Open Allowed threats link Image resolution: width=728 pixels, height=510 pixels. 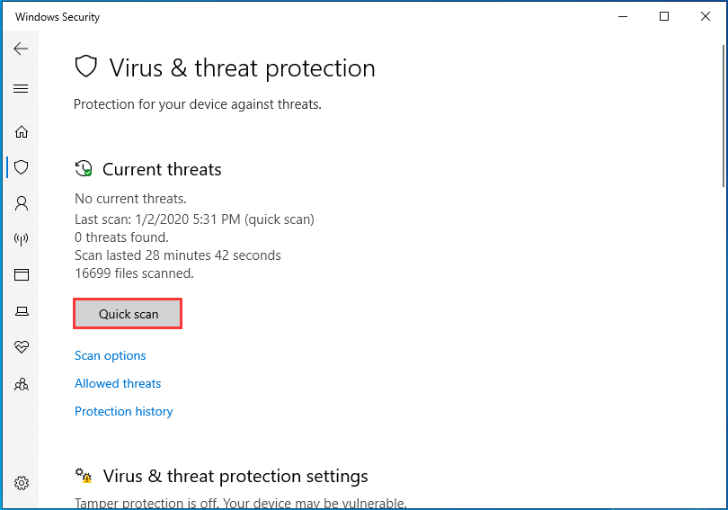(118, 384)
